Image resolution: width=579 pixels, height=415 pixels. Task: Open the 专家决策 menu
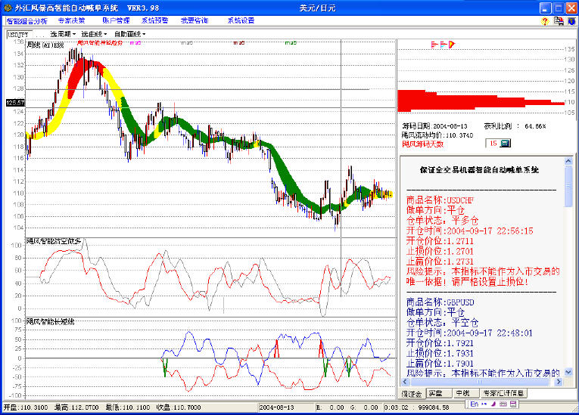[72, 20]
